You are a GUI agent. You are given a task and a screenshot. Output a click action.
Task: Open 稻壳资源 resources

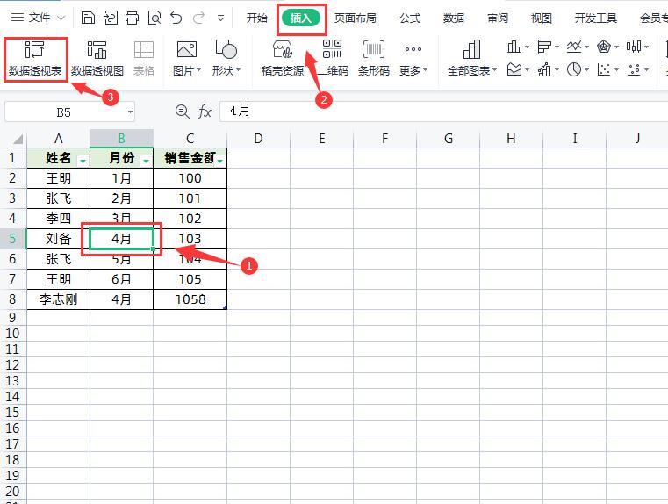click(x=283, y=59)
